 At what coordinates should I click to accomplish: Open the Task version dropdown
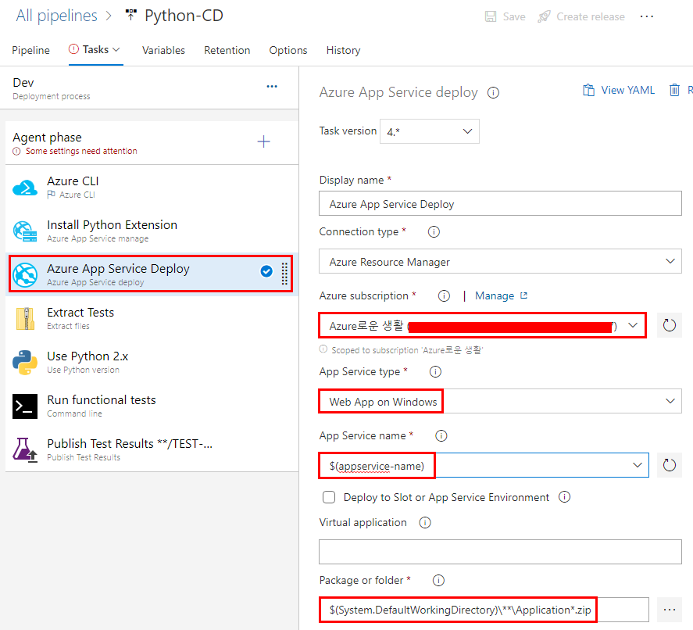pos(429,131)
